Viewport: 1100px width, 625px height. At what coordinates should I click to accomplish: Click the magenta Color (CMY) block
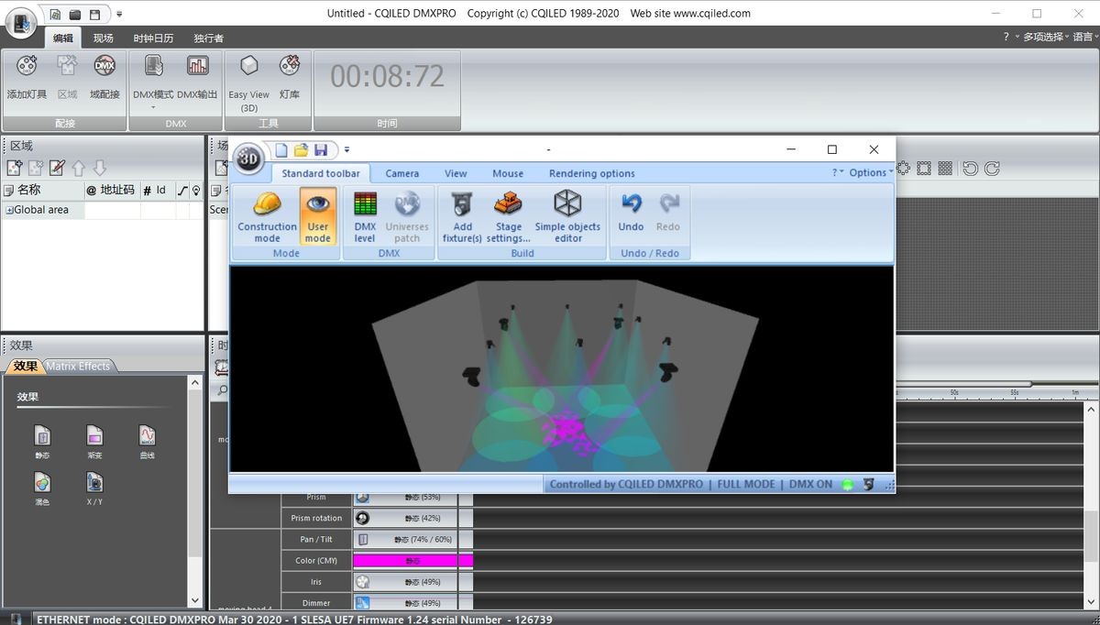click(x=412, y=560)
